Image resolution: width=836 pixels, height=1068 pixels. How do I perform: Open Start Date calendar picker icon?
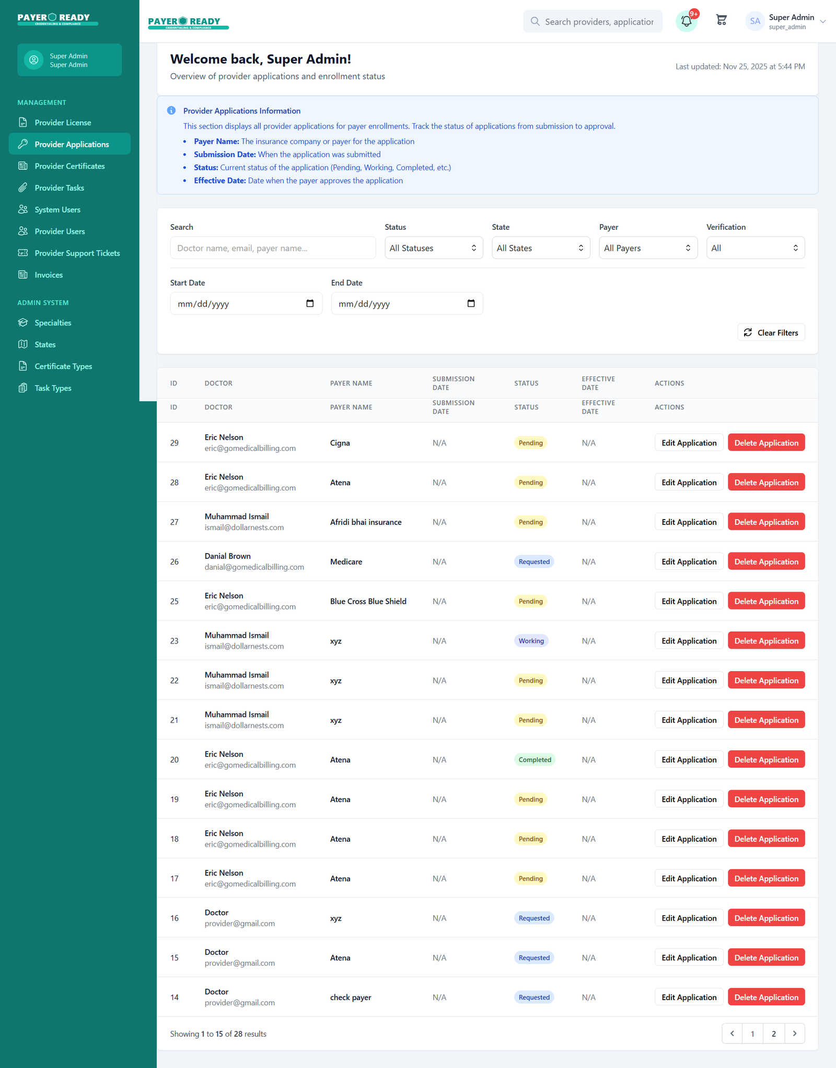click(x=310, y=303)
